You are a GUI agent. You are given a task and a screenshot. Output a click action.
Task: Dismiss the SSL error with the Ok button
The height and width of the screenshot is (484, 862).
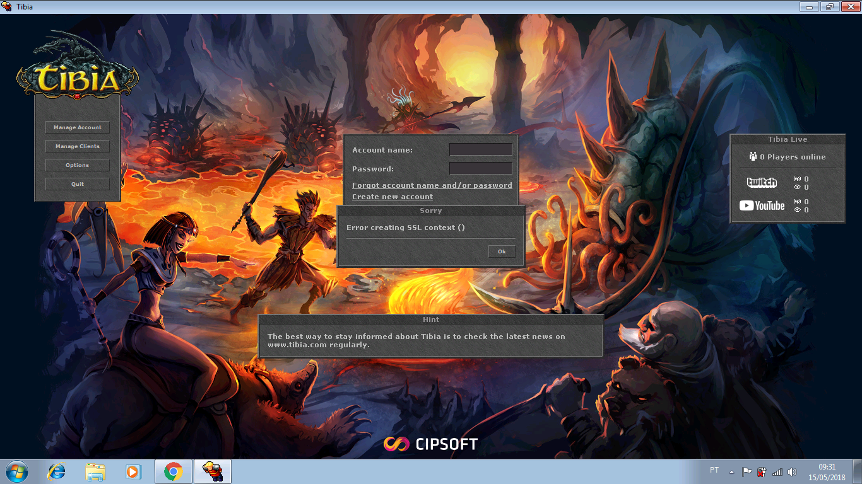(x=502, y=251)
